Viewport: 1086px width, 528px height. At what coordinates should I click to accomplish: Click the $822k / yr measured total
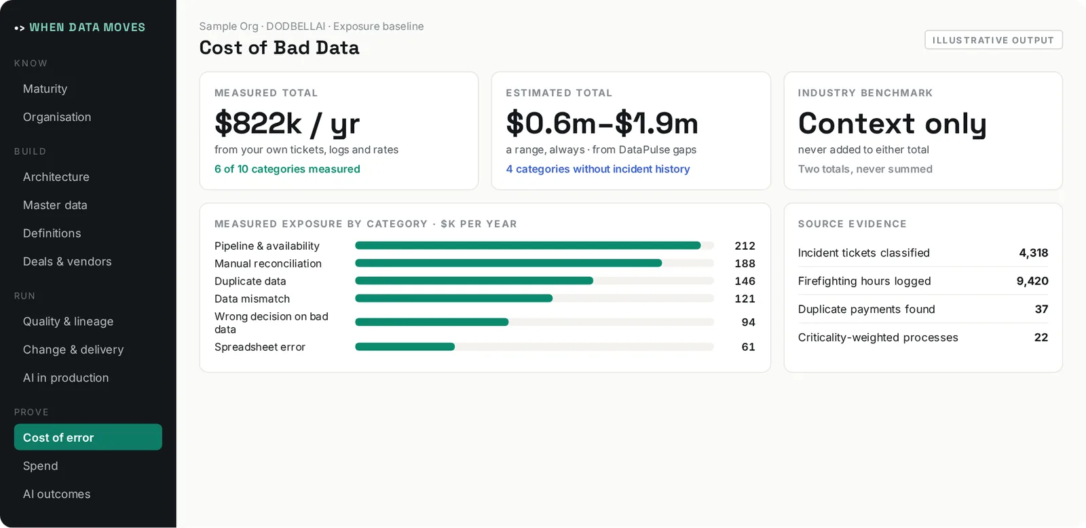tap(287, 124)
